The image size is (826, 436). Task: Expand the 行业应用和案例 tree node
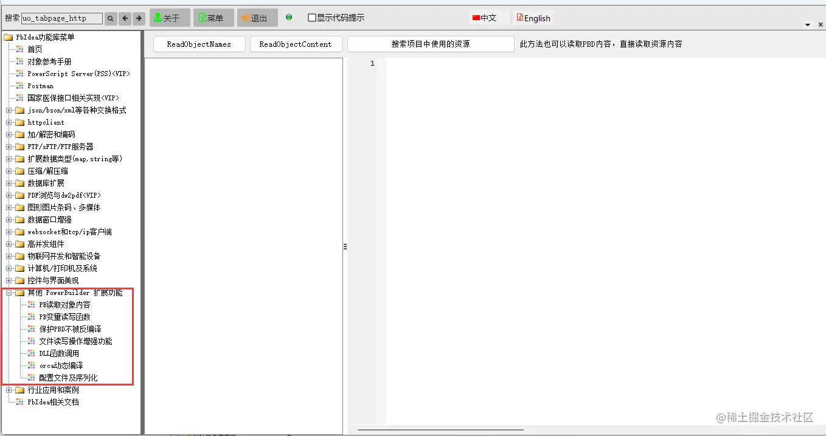pyautogui.click(x=8, y=390)
